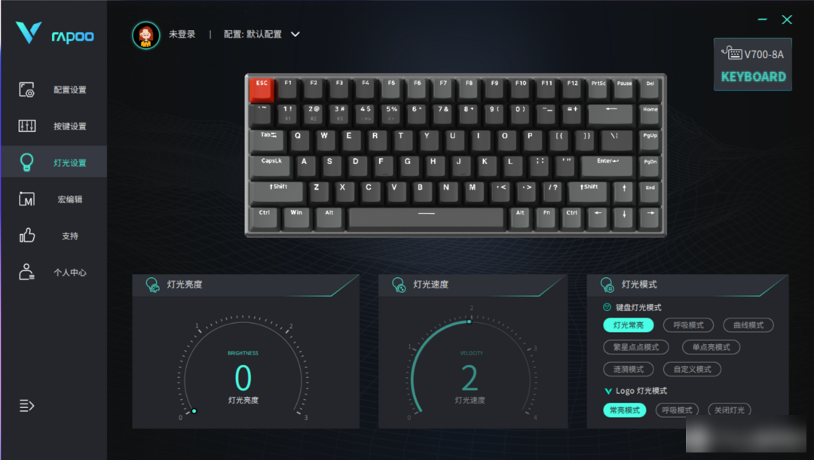Select the 灯光设置 lightbulb icon
Image resolution: width=814 pixels, height=460 pixels.
click(26, 163)
